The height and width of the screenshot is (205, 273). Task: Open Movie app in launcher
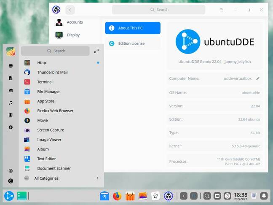point(61,120)
